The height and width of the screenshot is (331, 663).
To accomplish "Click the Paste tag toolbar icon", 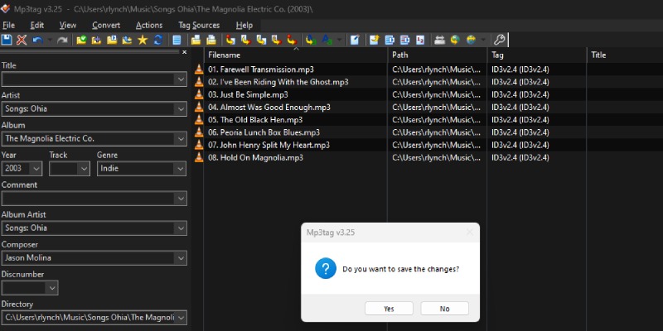I will tap(211, 40).
